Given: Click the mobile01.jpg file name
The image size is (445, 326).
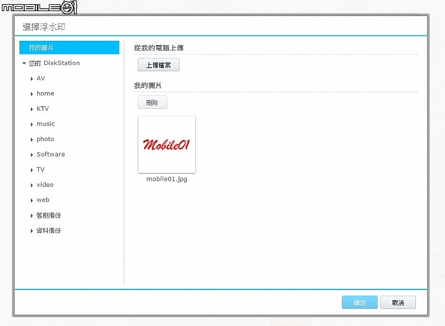Looking at the screenshot, I should 167,179.
